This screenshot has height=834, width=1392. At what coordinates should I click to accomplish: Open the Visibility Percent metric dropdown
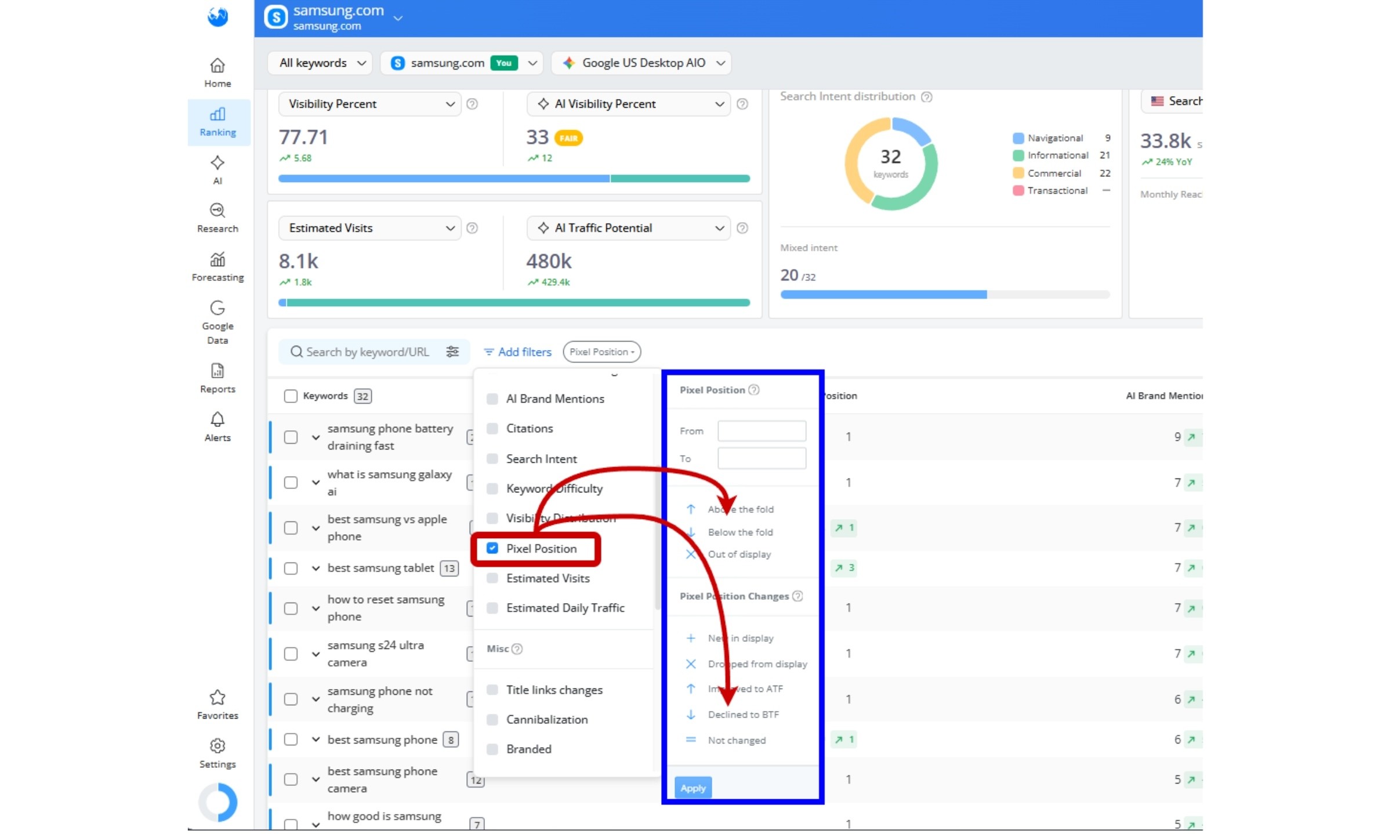[x=370, y=104]
